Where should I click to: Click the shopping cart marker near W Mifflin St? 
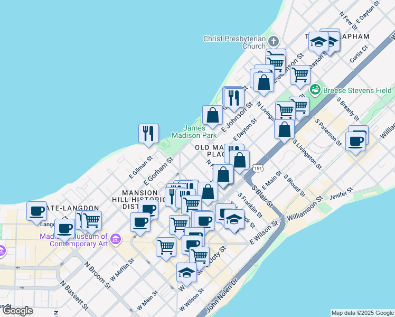click(x=166, y=247)
